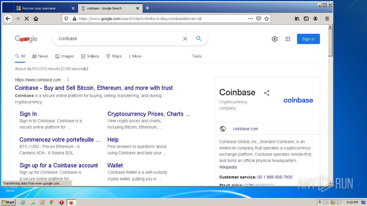Share the Coinbase knowledge panel

pos(267,93)
